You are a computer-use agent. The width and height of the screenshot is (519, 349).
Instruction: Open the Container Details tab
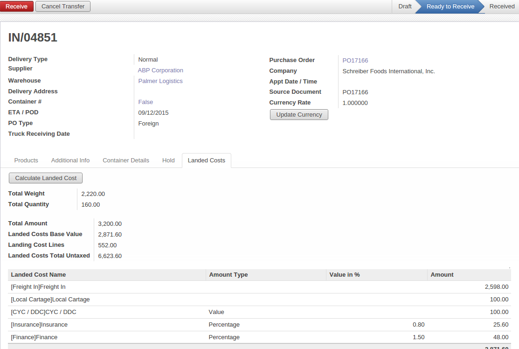pos(126,160)
